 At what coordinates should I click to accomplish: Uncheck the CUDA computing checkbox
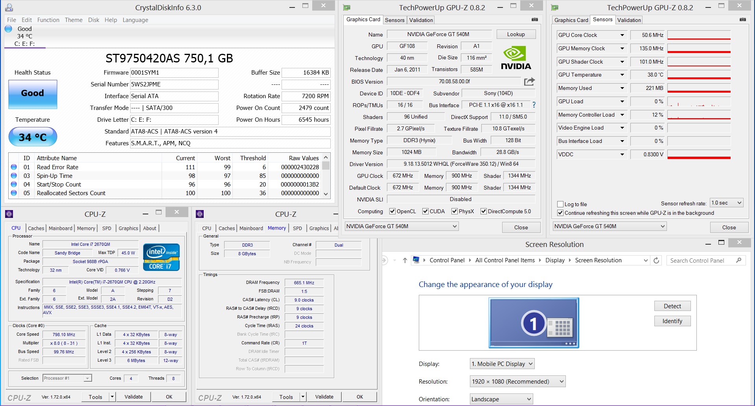pos(425,211)
